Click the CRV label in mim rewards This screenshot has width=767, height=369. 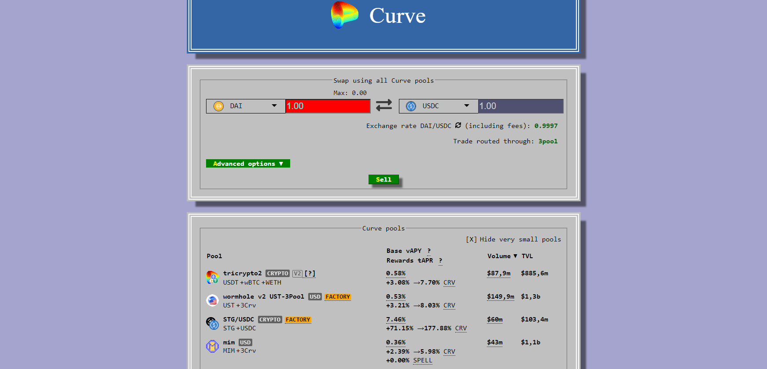(x=449, y=351)
